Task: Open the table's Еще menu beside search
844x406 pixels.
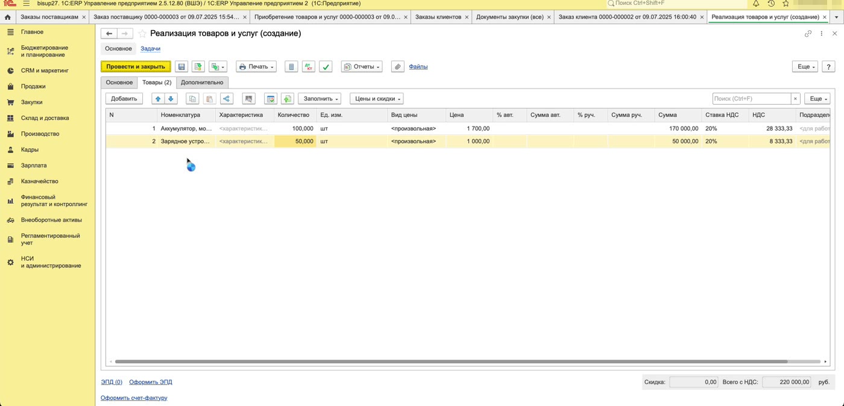Action: click(x=817, y=99)
